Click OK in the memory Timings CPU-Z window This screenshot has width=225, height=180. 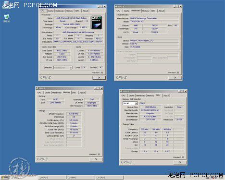tap(96, 159)
